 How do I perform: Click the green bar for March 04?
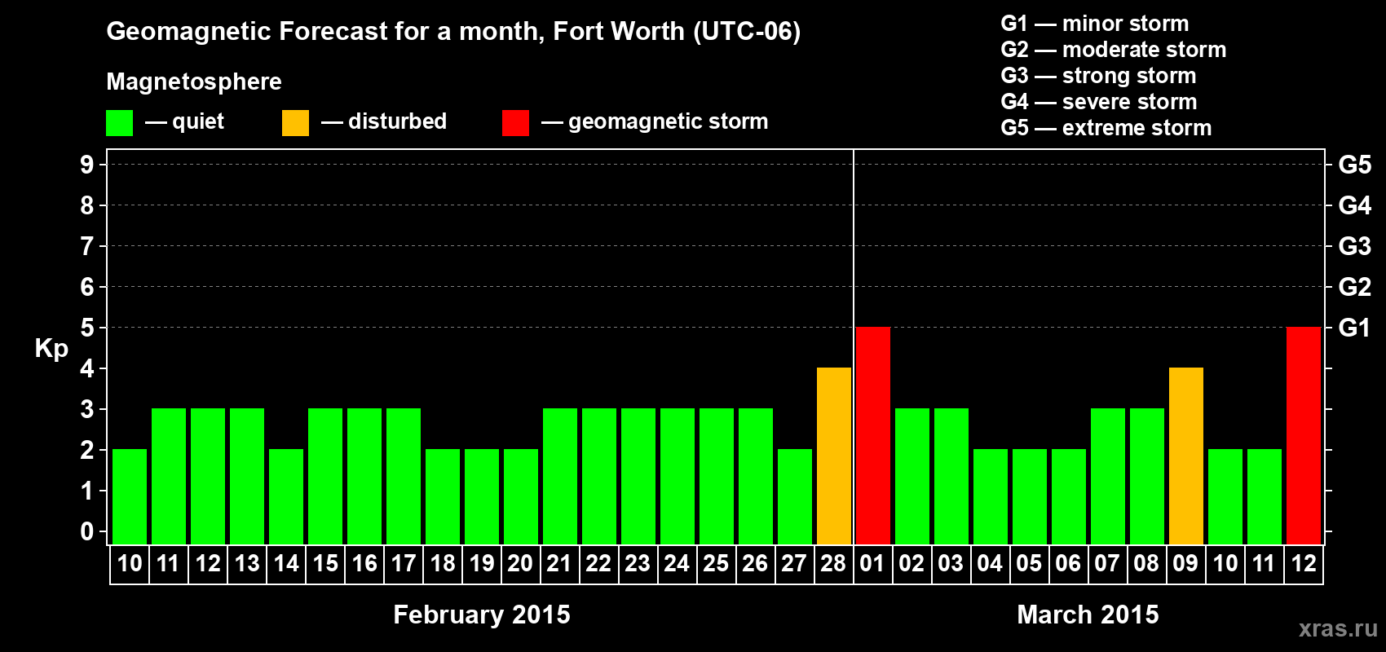(x=991, y=497)
